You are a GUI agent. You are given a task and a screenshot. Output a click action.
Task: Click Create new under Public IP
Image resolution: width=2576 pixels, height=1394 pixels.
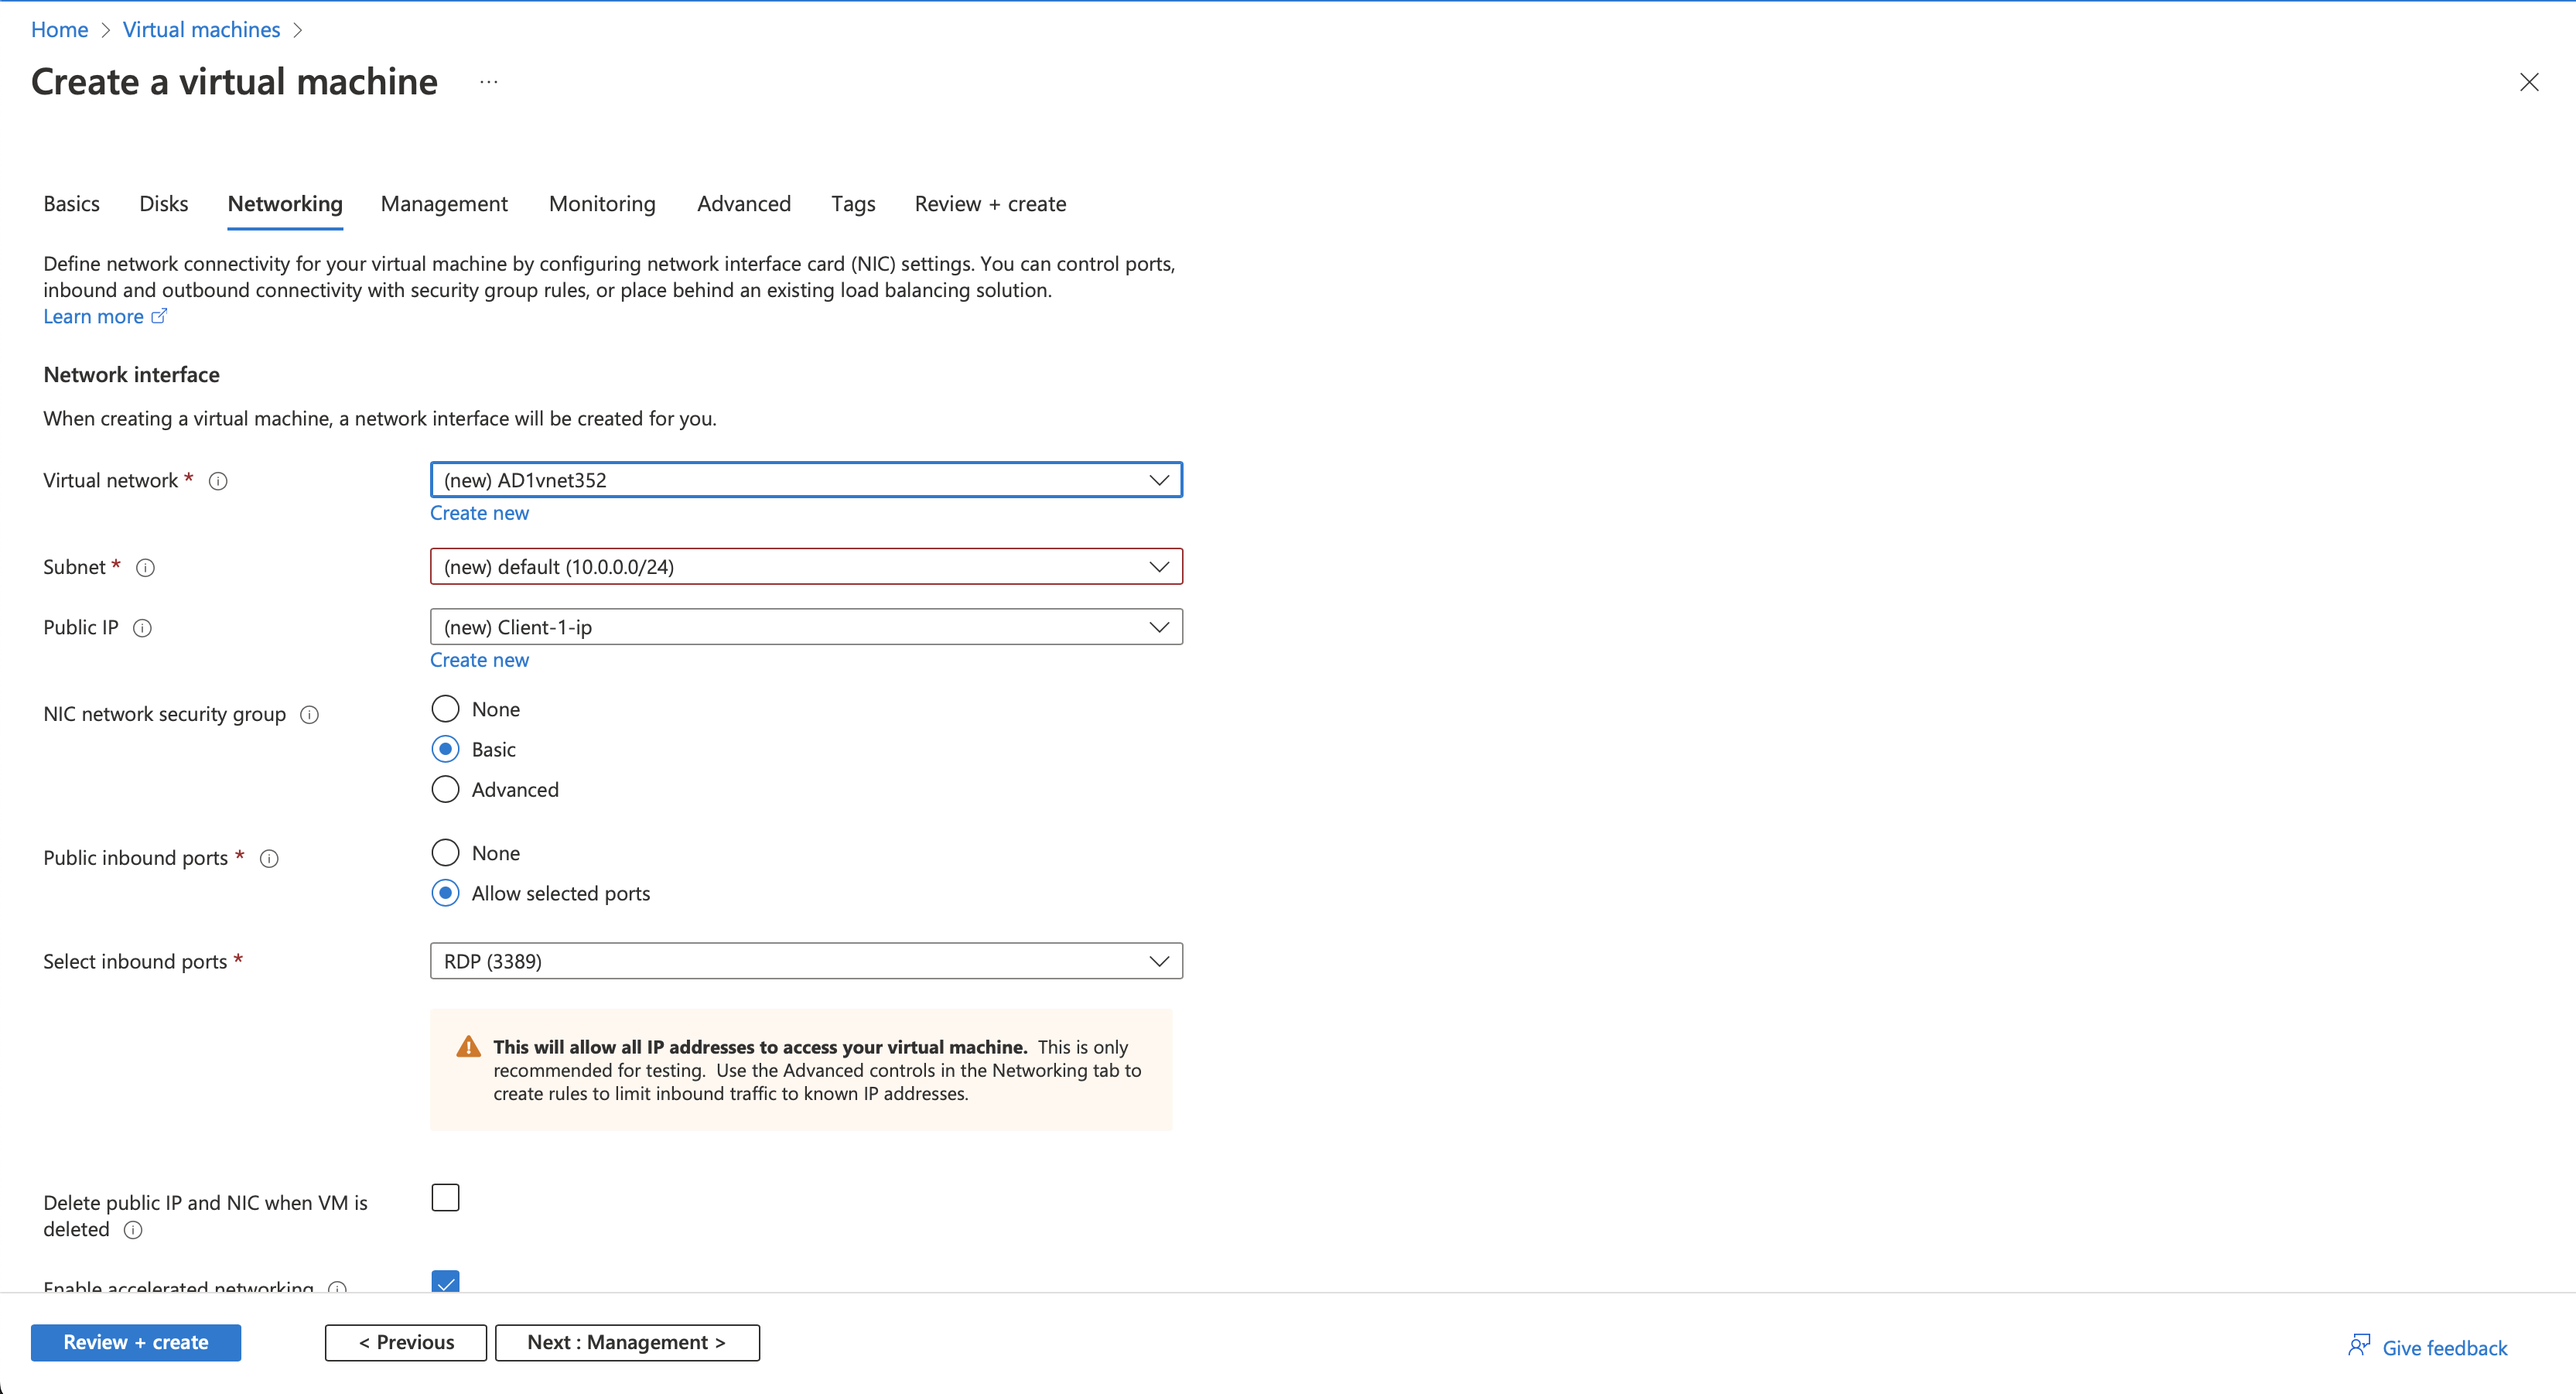[x=479, y=660]
